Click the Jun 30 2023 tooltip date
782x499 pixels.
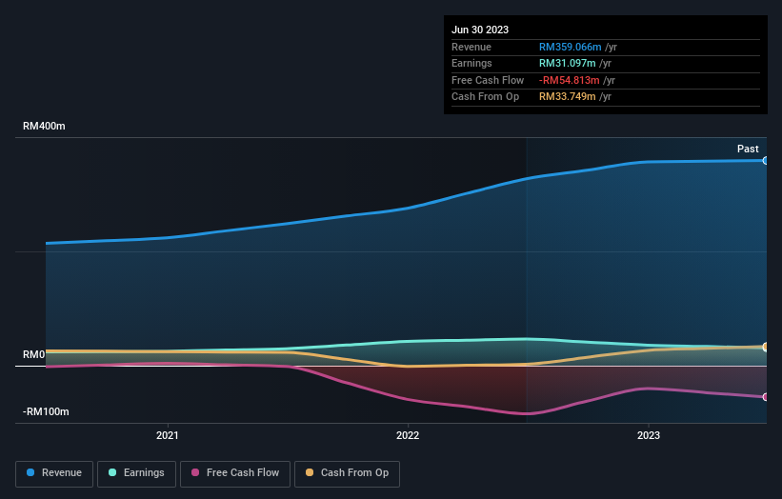tap(480, 30)
